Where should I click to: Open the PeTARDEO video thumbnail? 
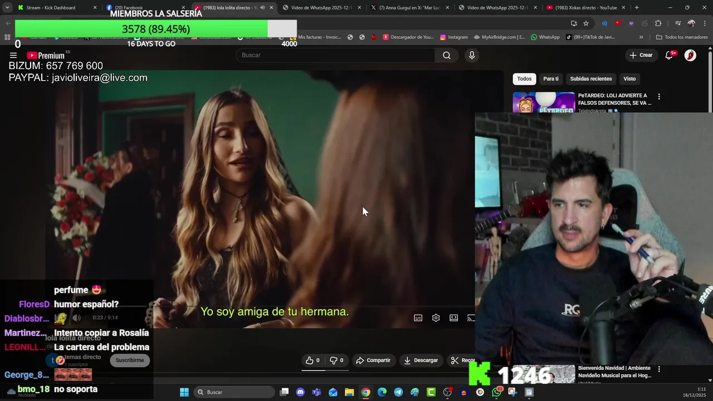[x=544, y=102]
